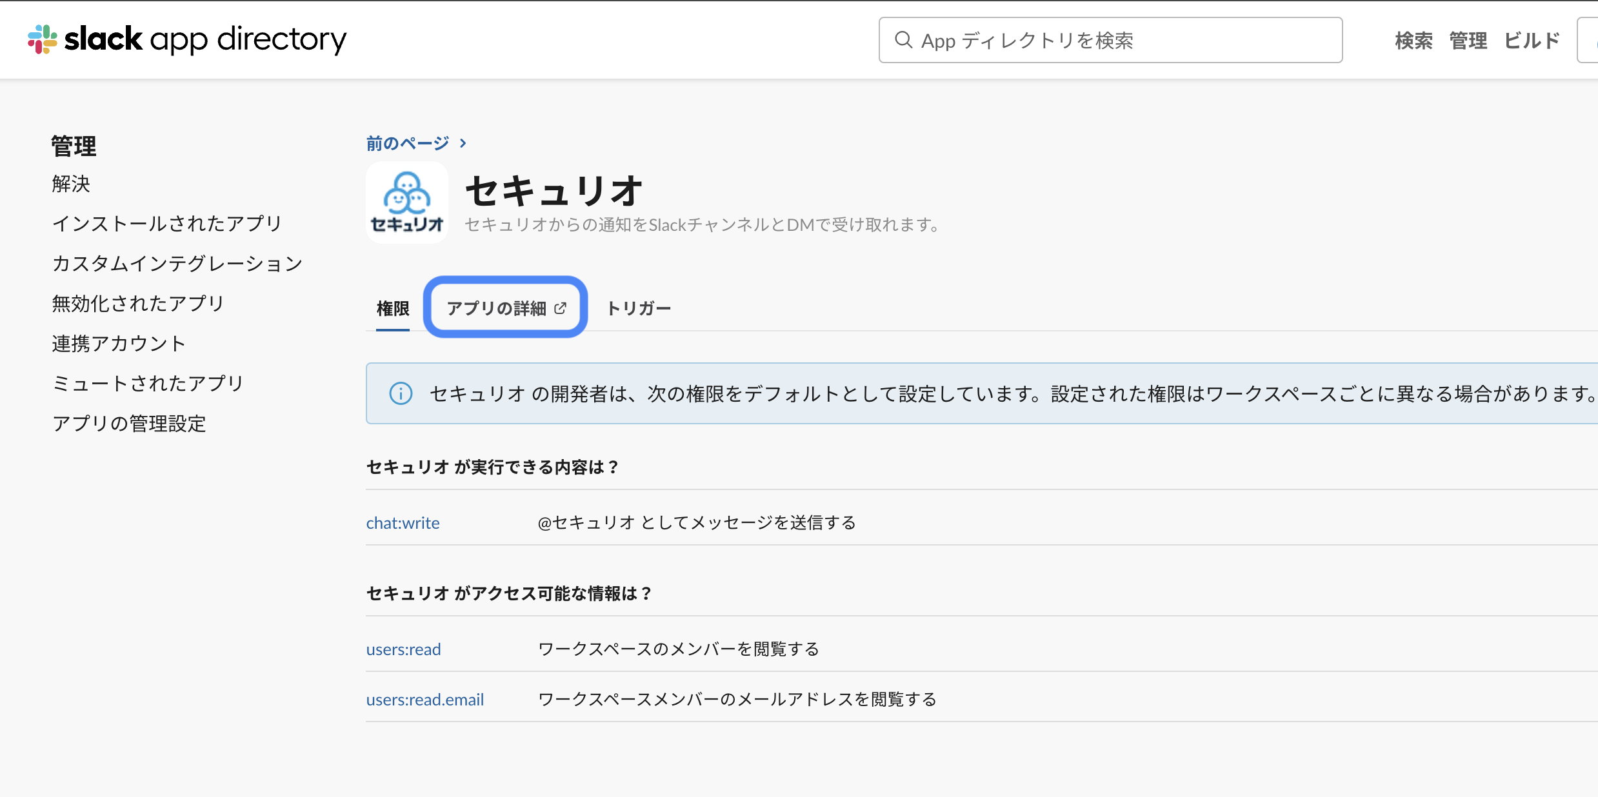Click @セキュリオ としてメッセージを送信する description
The width and height of the screenshot is (1598, 797).
[697, 522]
